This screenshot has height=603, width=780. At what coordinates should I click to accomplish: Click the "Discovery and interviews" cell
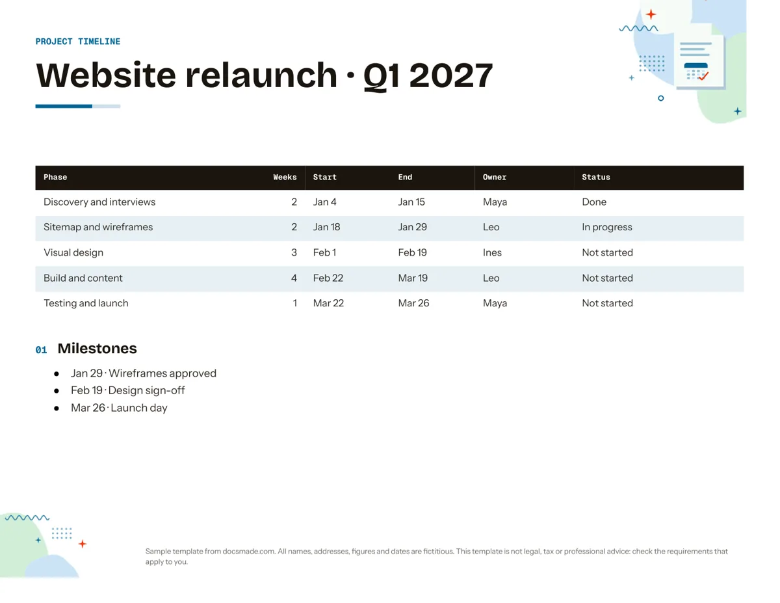(x=99, y=202)
